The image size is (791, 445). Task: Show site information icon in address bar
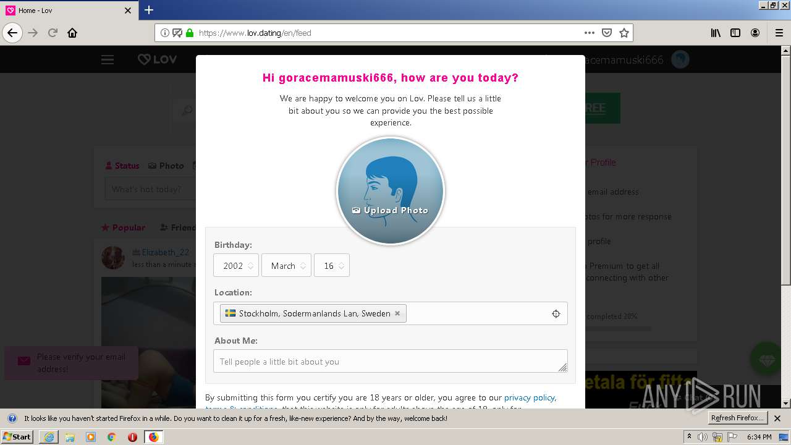(164, 33)
